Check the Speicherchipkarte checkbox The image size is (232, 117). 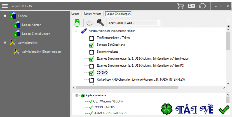(92, 52)
